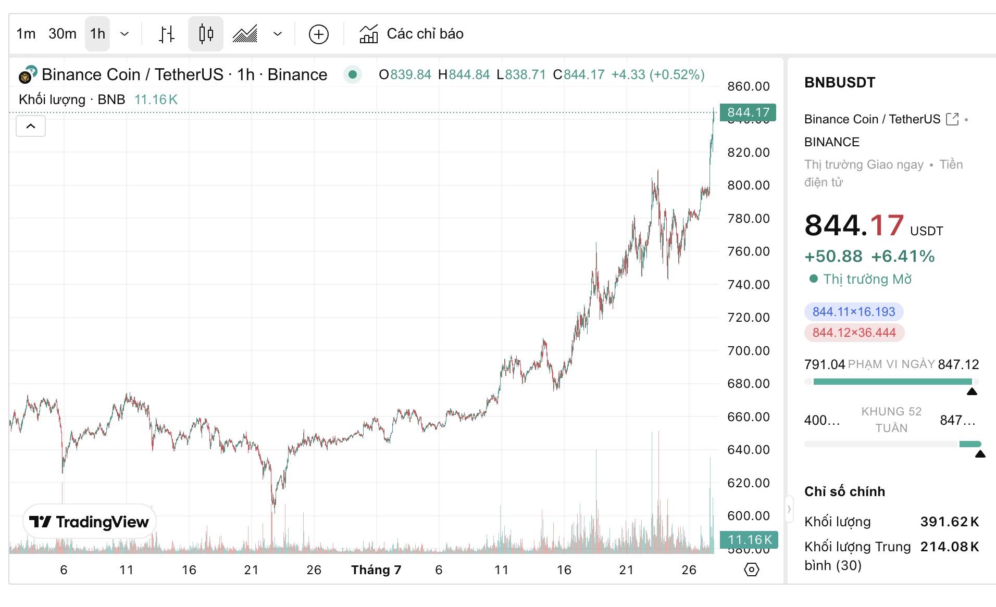Click Chỉ số chính section heading
The width and height of the screenshot is (996, 607).
point(844,491)
